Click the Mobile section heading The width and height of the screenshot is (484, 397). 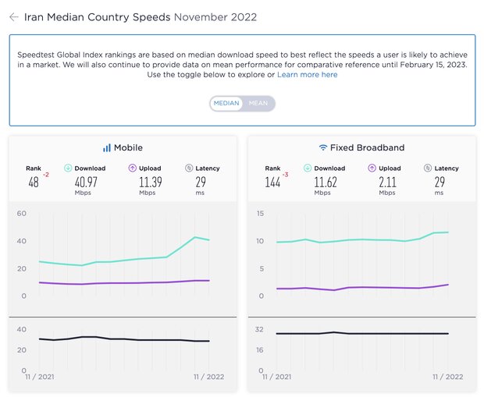tap(128, 147)
